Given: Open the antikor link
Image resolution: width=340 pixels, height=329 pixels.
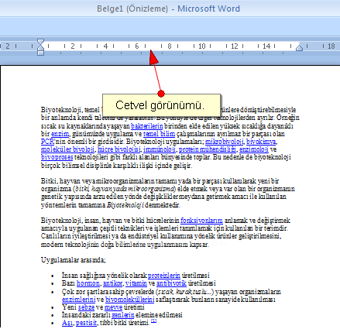Looking at the screenshot, I should [x=112, y=283].
